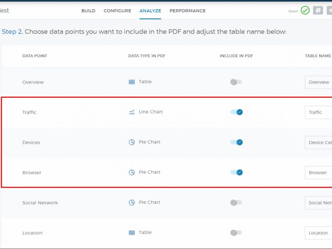
Task: Click the copy pages icon in header
Action: point(318,10)
